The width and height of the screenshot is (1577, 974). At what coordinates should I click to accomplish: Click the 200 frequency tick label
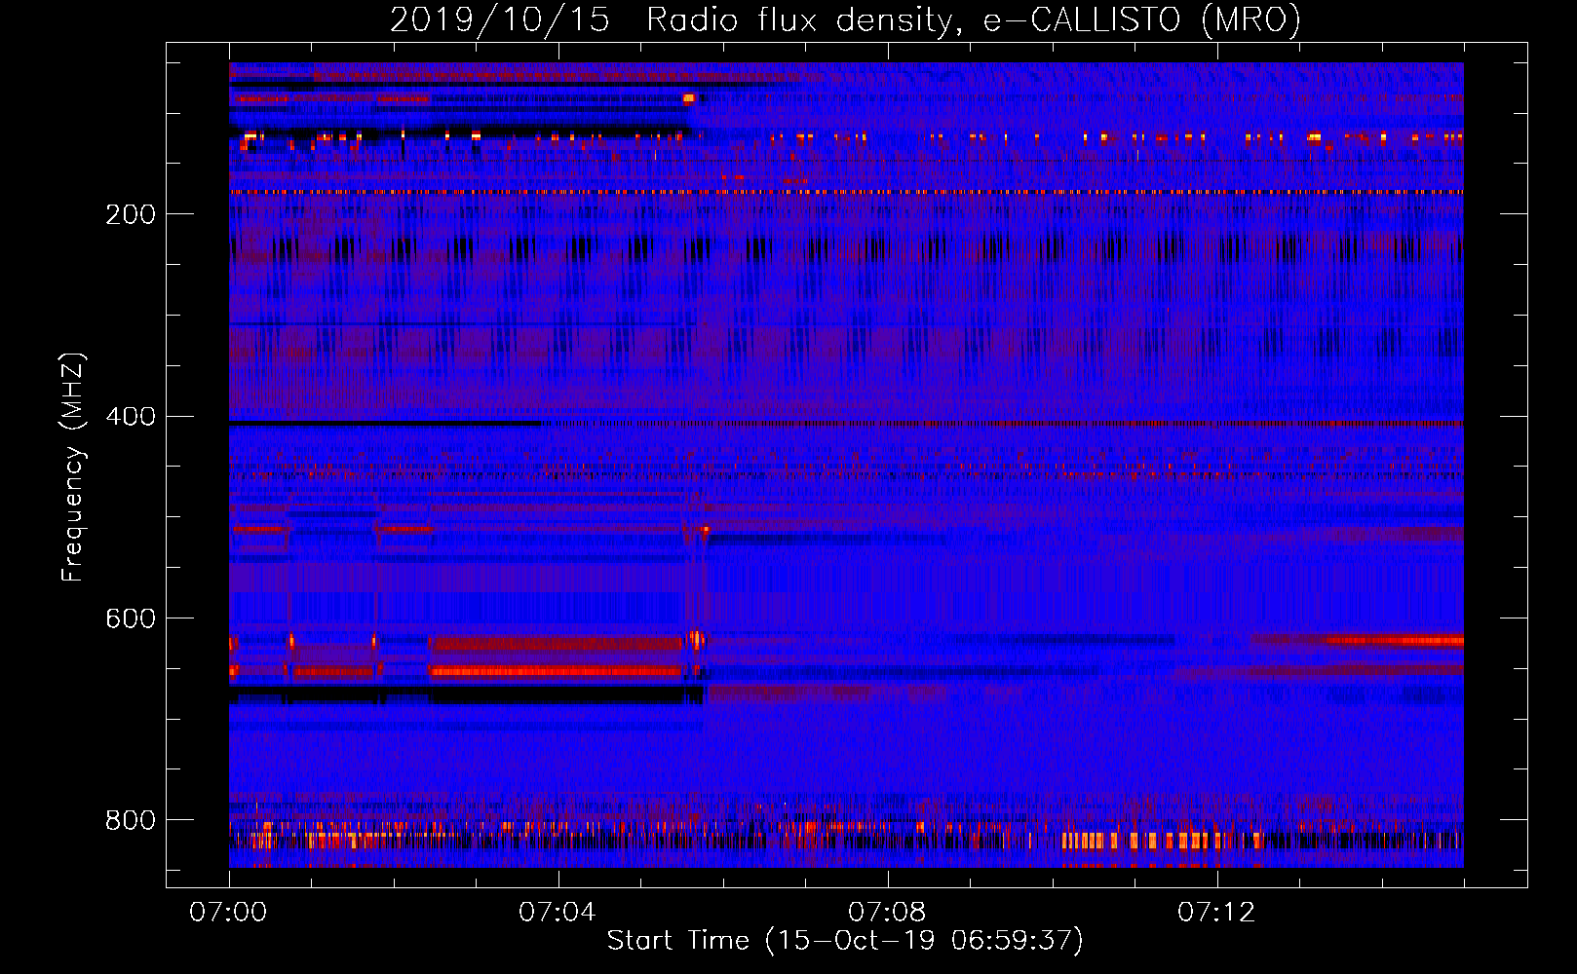(131, 214)
